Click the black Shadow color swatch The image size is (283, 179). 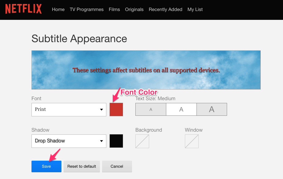(116, 141)
